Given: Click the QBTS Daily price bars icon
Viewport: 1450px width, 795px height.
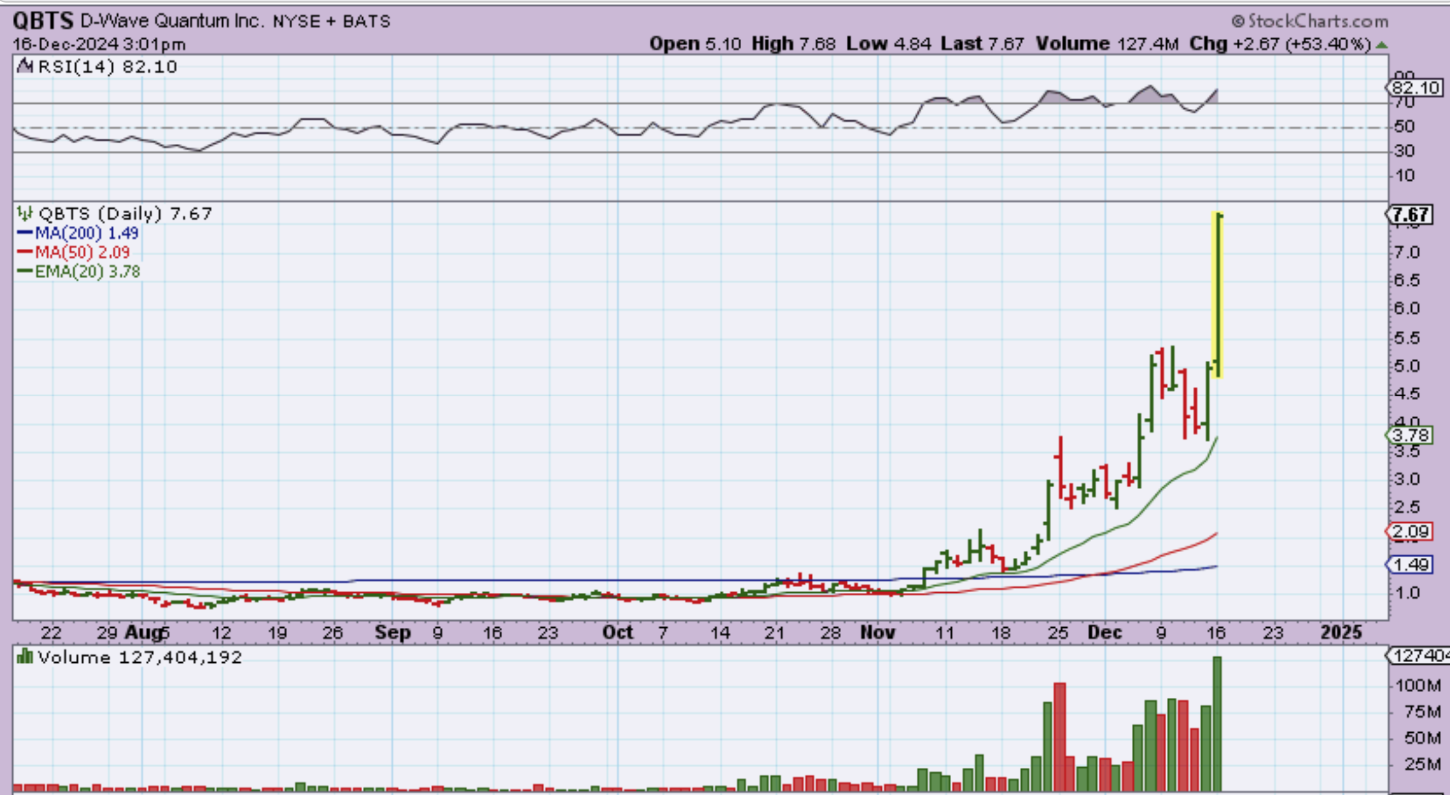Looking at the screenshot, I should pos(25,213).
